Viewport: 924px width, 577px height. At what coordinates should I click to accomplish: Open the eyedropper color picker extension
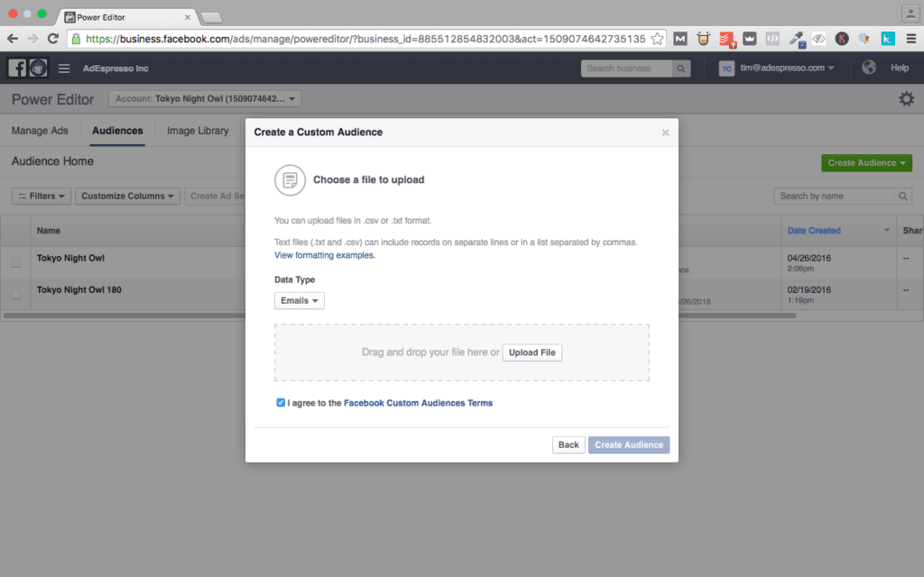pyautogui.click(x=797, y=39)
